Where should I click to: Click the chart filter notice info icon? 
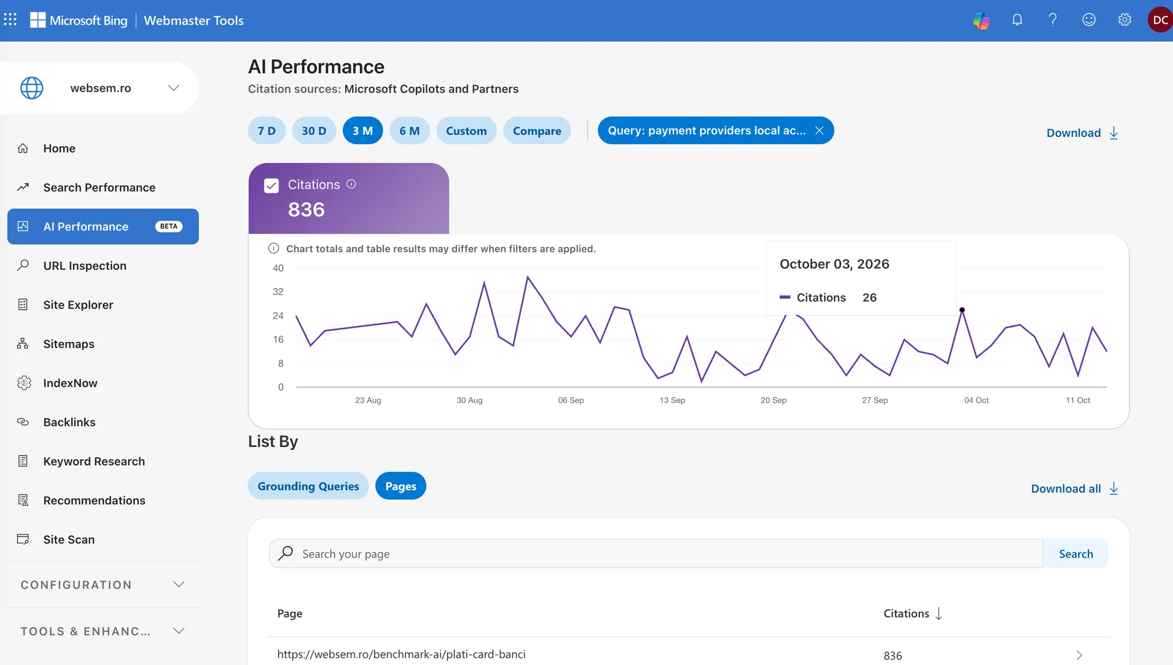pos(273,248)
